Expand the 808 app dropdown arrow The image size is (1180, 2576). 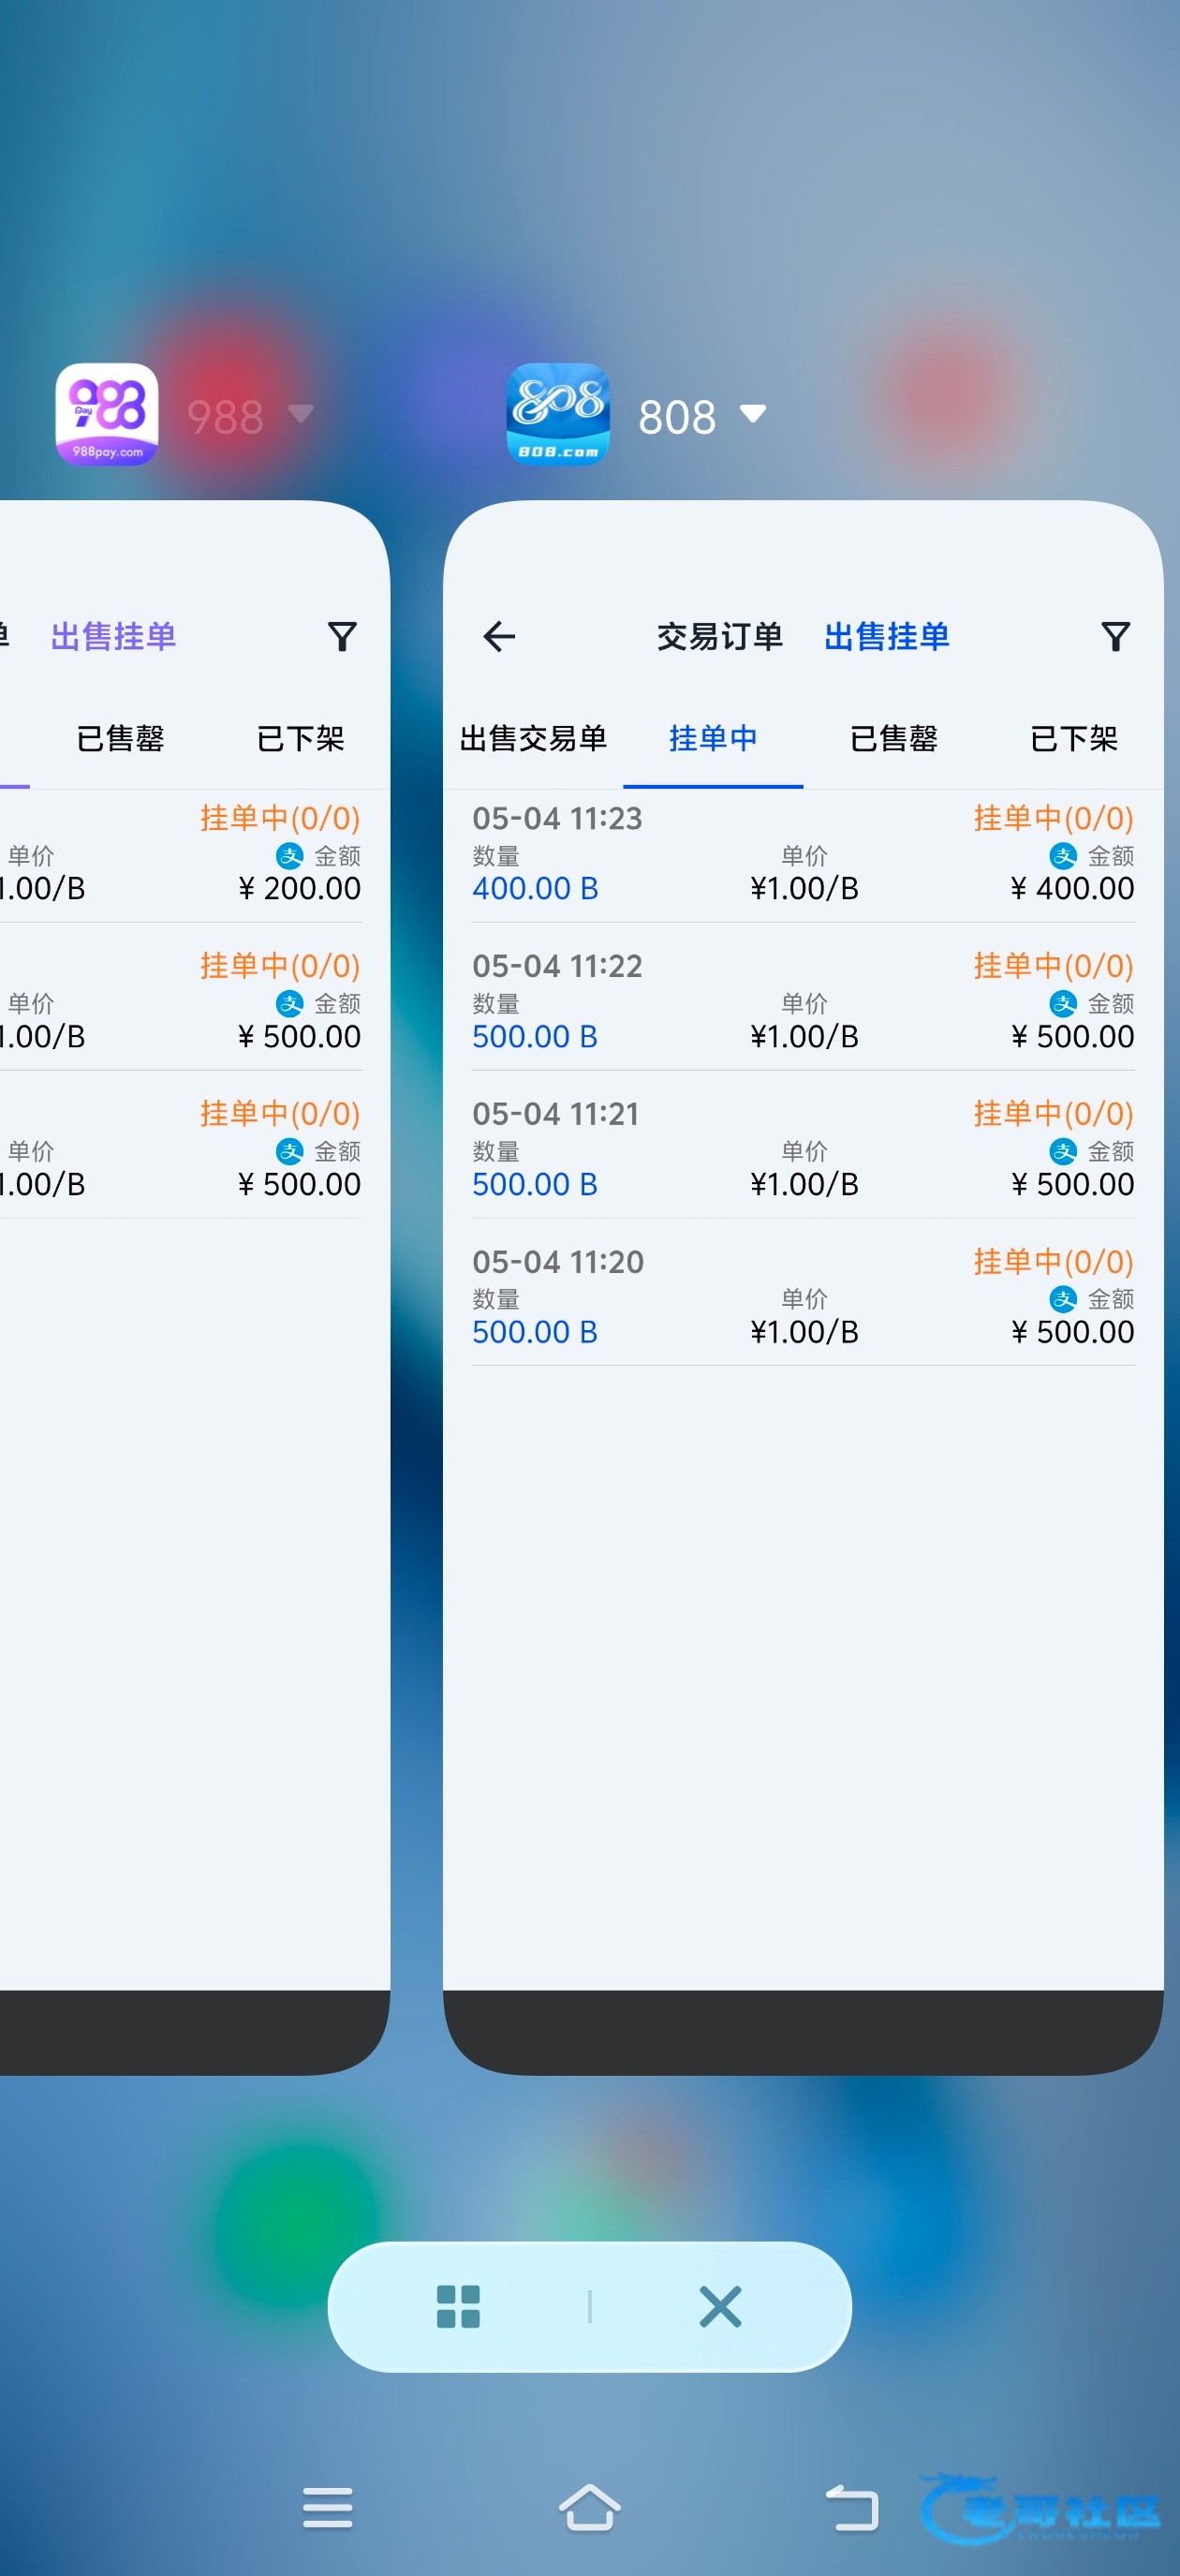coord(753,414)
